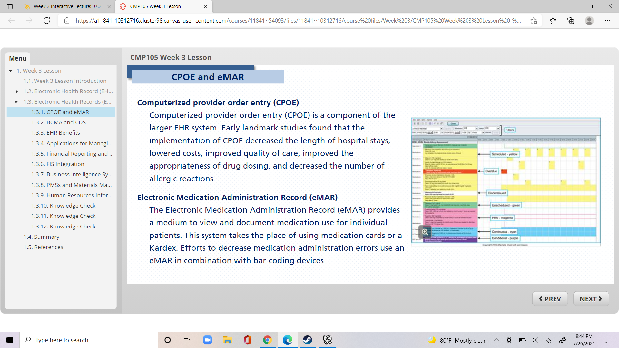This screenshot has width=619, height=348.
Task: Open File Explorer from the taskbar
Action: tap(228, 340)
